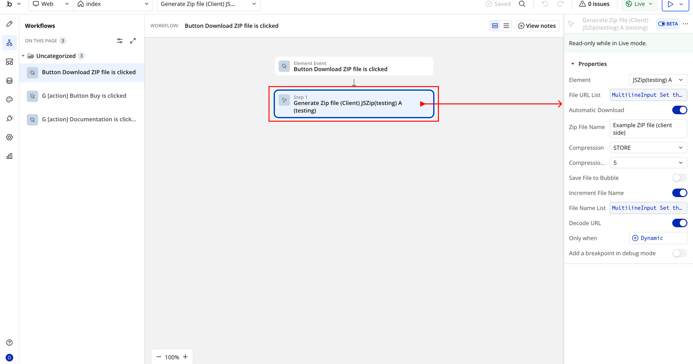Click the redo arrow
The width and height of the screenshot is (693, 364).
[x=560, y=4]
